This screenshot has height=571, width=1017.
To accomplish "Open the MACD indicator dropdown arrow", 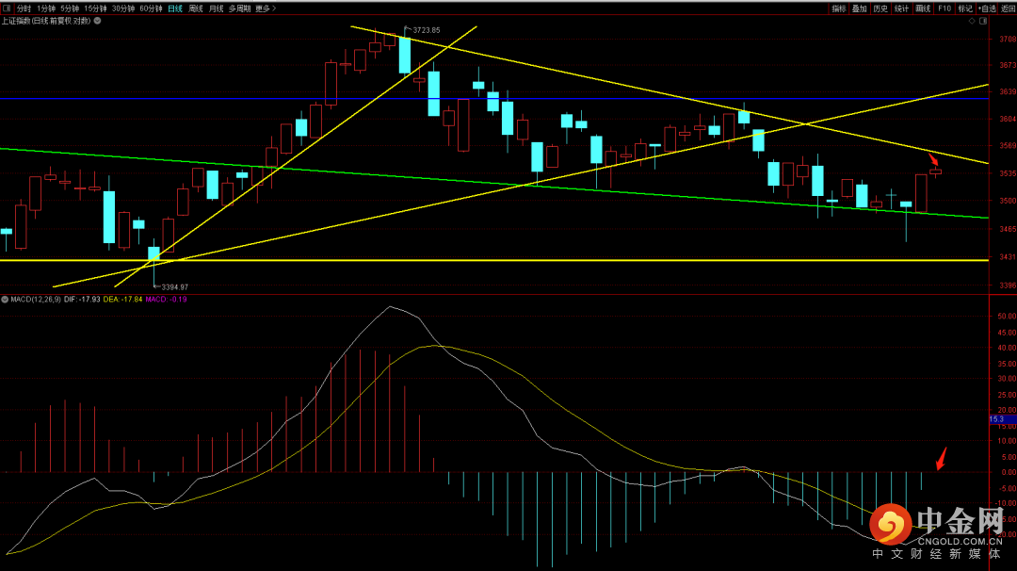I will point(5,299).
